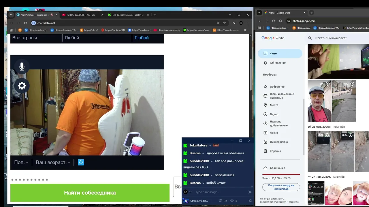Expand JekaHaters user dropdown in chat
This screenshot has height=207, width=369.
point(210,145)
